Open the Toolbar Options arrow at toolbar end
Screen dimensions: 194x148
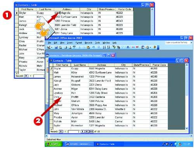click(x=158, y=48)
